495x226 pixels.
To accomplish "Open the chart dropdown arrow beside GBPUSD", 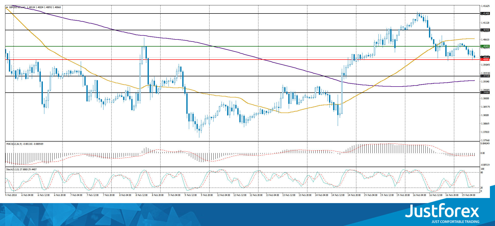I will [x=7, y=7].
